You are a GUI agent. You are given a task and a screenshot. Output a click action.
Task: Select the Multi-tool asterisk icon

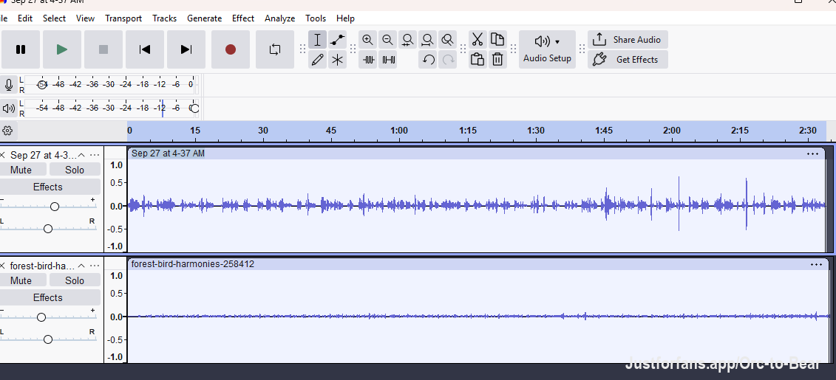(x=337, y=60)
